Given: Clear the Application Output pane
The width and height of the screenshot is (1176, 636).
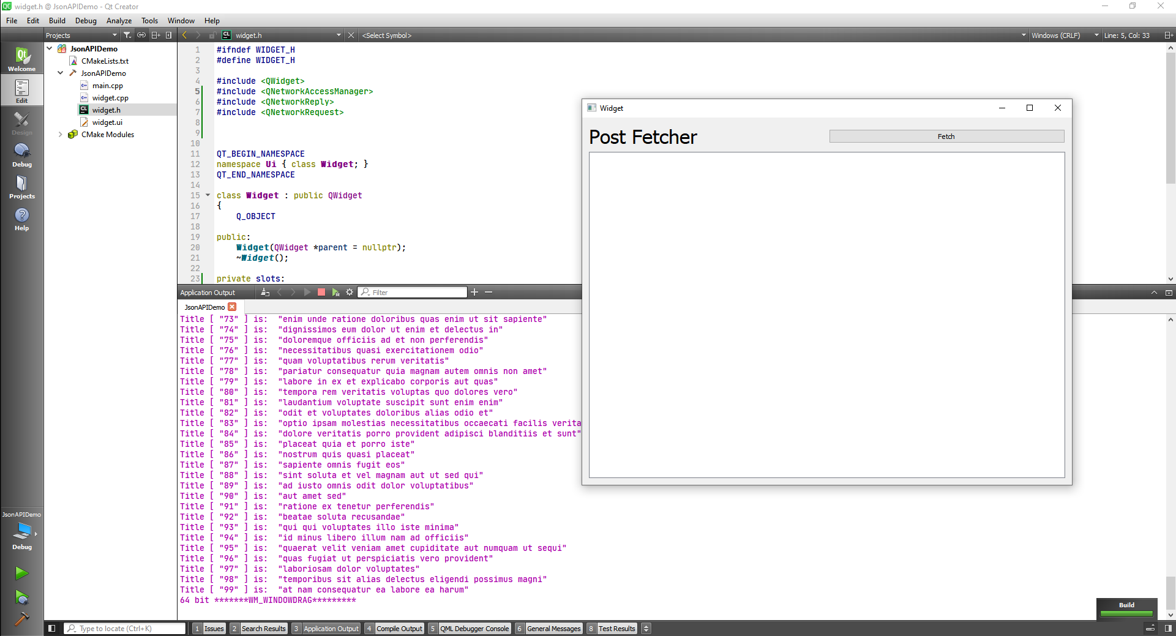Looking at the screenshot, I should (x=265, y=292).
